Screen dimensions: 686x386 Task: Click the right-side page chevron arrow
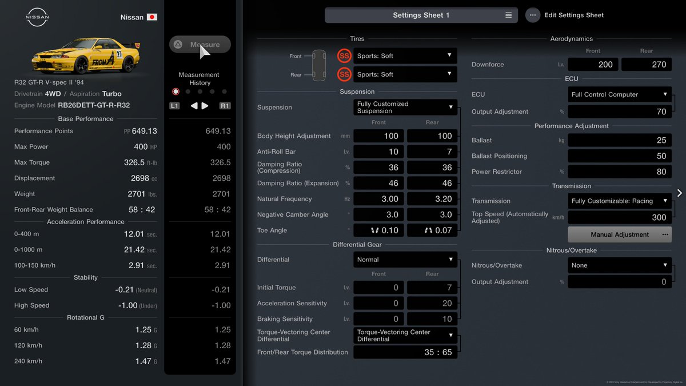click(679, 193)
